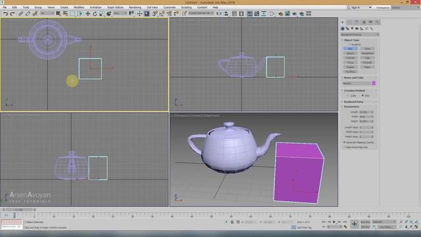
Task: Click Go to End playback button
Action: click(x=345, y=222)
